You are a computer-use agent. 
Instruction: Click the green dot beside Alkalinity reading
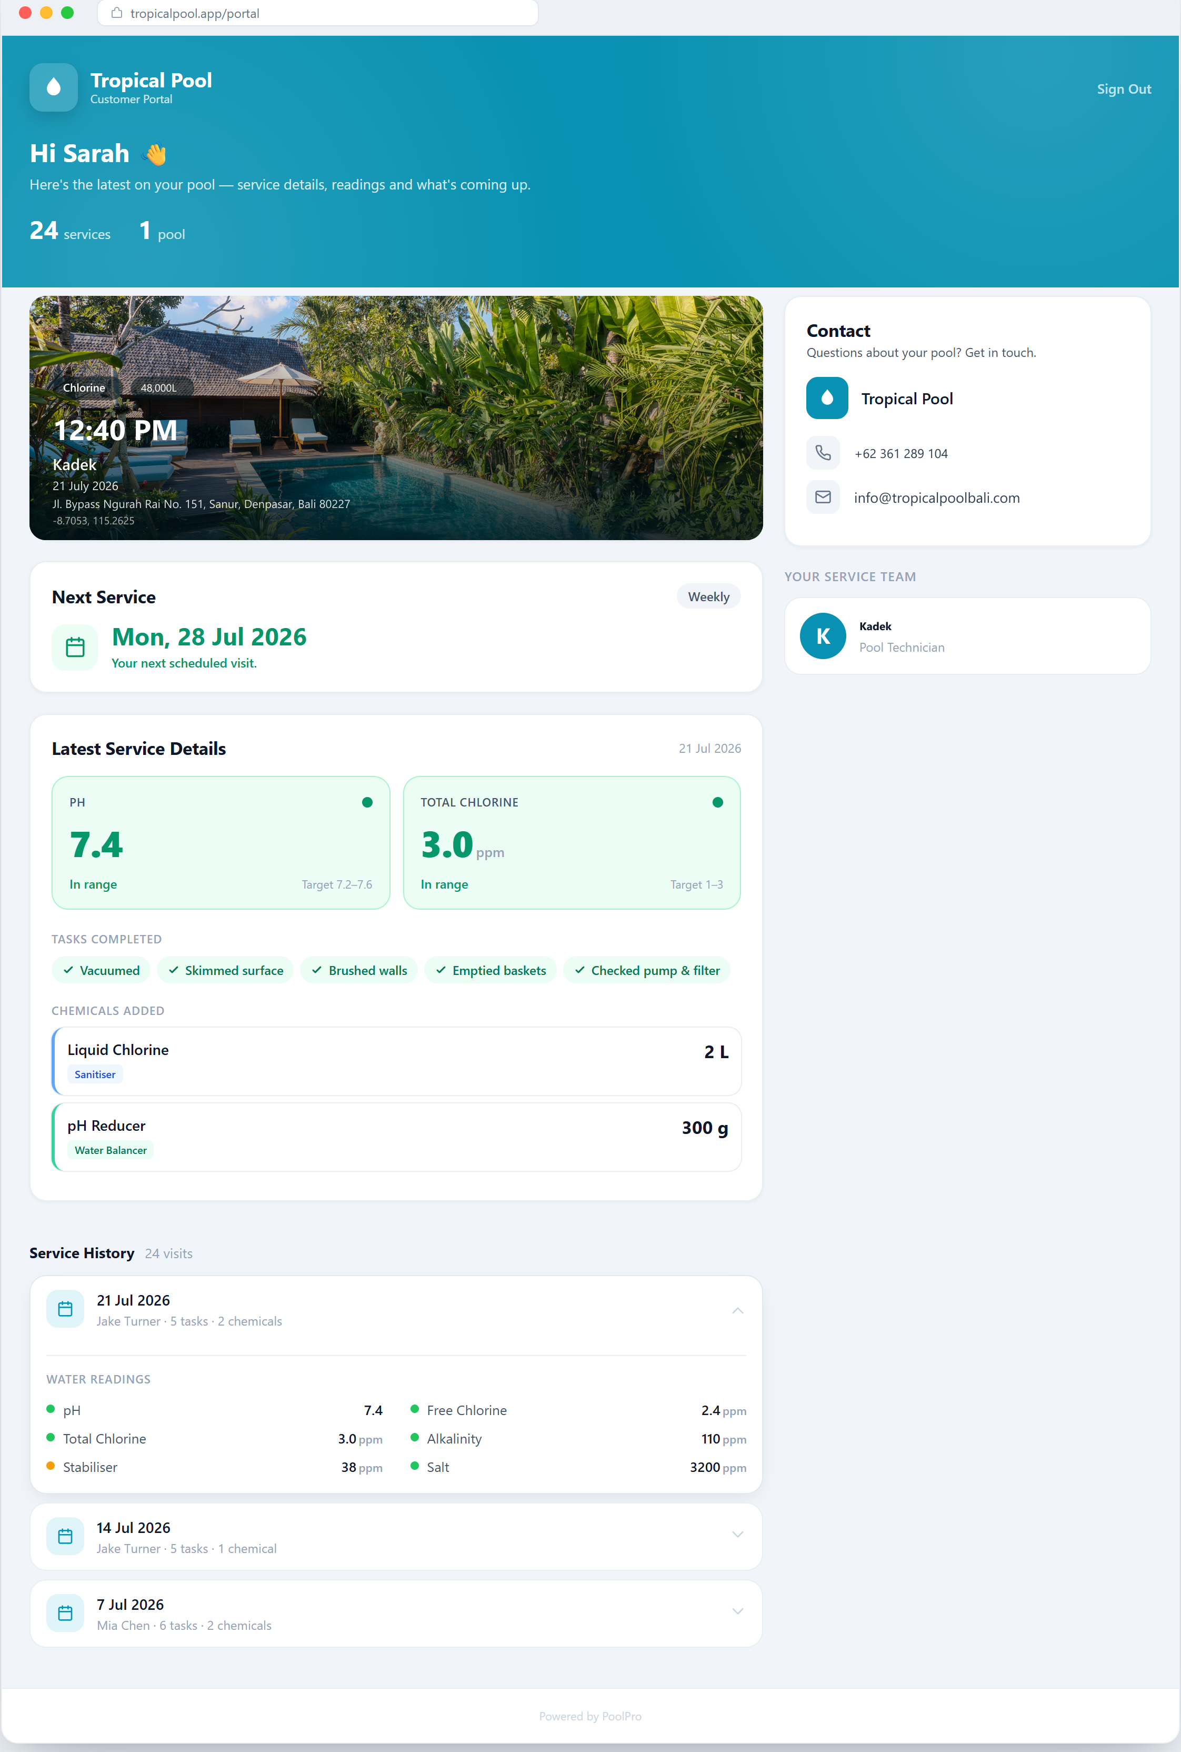(x=414, y=1437)
